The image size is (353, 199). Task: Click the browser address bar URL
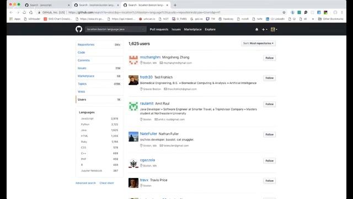tap(144, 12)
